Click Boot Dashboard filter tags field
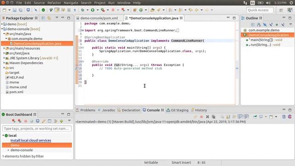The image size is (295, 166). (x=37, y=129)
